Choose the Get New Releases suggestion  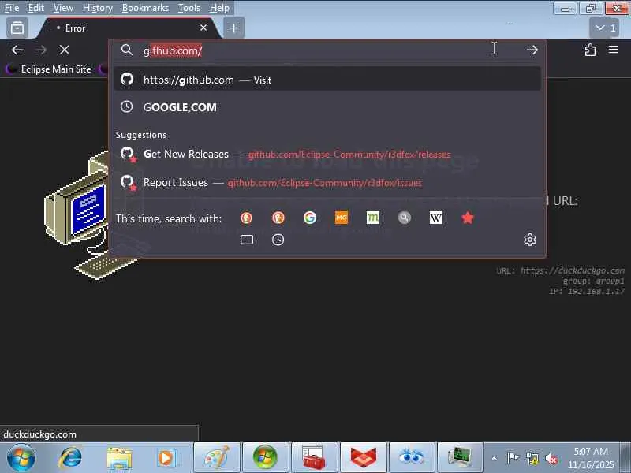[327, 154]
